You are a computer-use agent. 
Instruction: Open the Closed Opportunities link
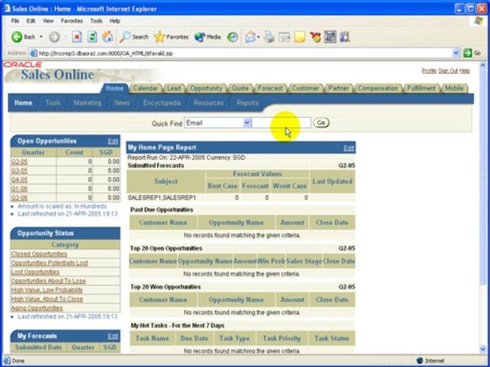pyautogui.click(x=39, y=254)
